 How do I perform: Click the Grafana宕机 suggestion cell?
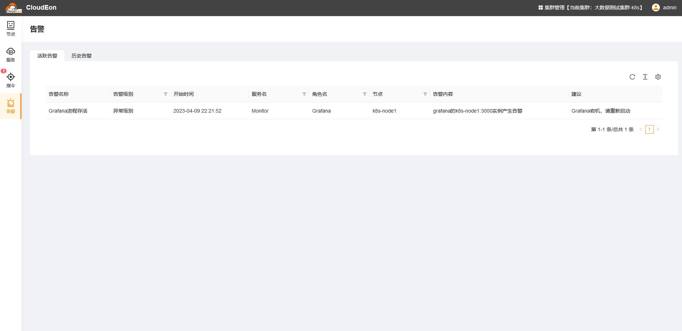point(601,111)
